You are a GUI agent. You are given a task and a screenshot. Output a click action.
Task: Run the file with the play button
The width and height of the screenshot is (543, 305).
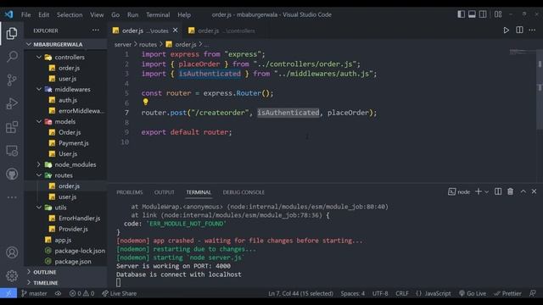[x=506, y=30]
